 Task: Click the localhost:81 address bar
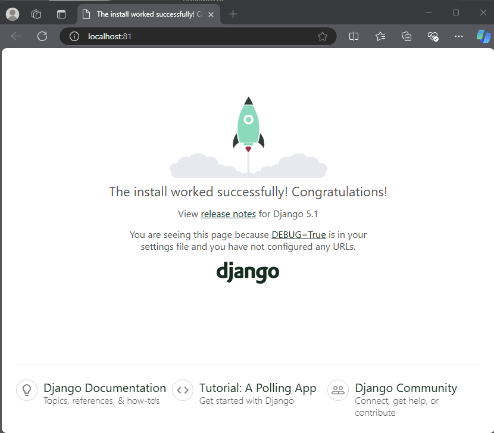(198, 36)
